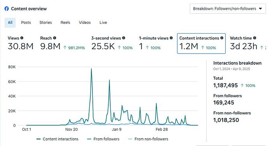The width and height of the screenshot is (269, 146).
Task: Open the Breakdown Followers/non-followers dropdown
Action: click(228, 9)
